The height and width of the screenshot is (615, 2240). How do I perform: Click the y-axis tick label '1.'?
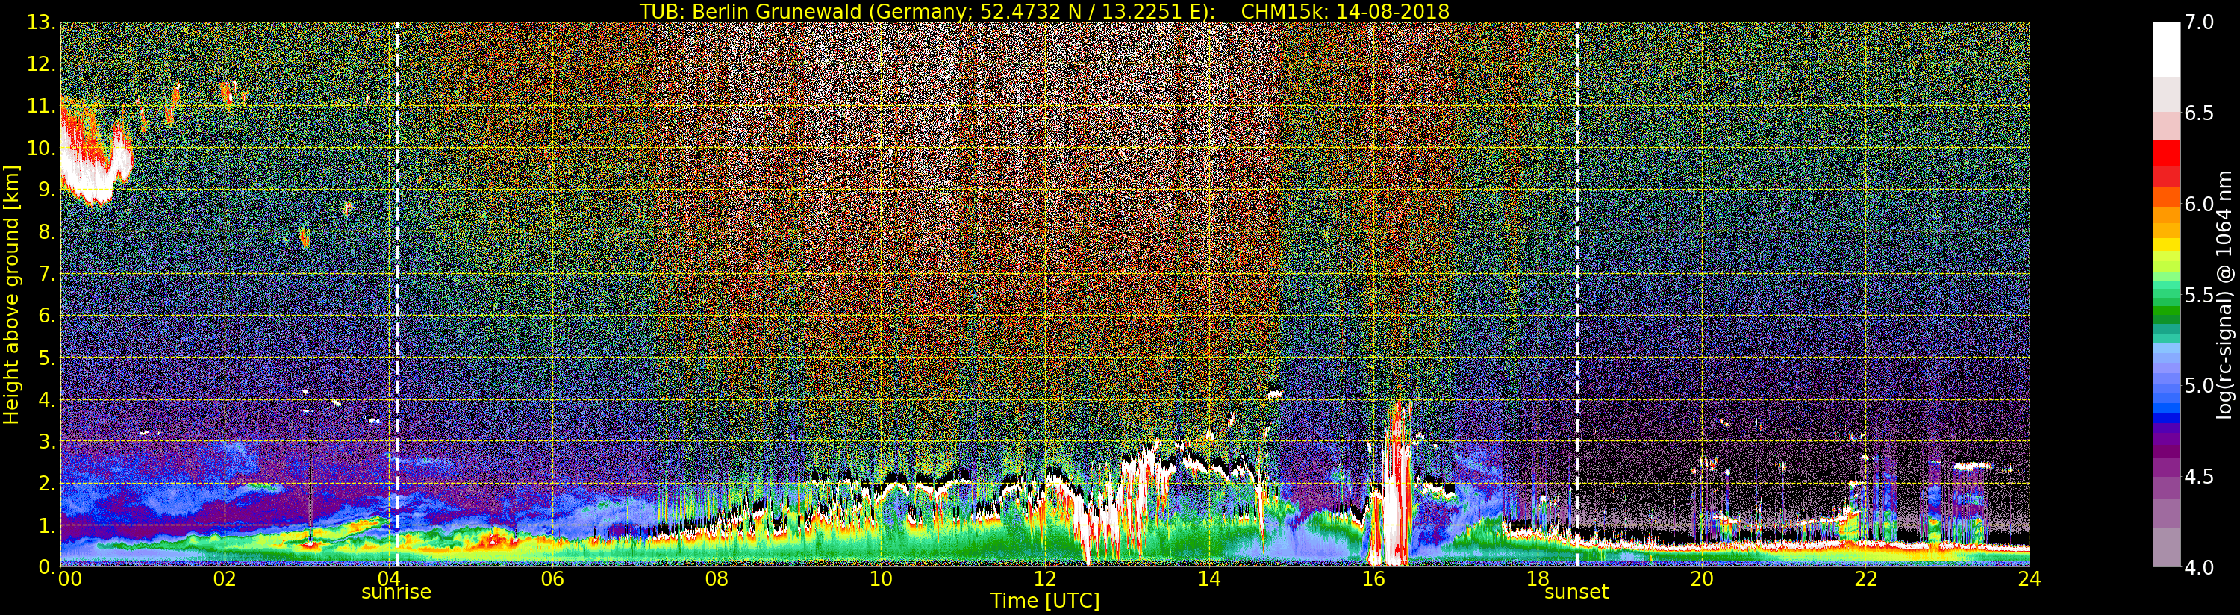pyautogui.click(x=47, y=525)
